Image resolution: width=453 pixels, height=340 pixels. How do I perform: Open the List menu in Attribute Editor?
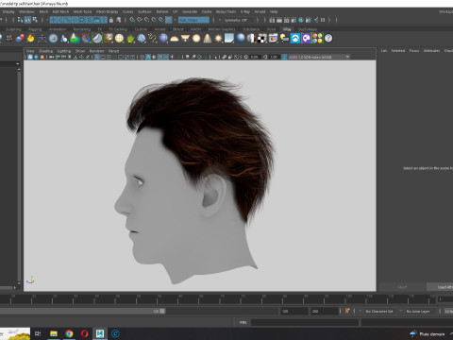click(x=384, y=51)
